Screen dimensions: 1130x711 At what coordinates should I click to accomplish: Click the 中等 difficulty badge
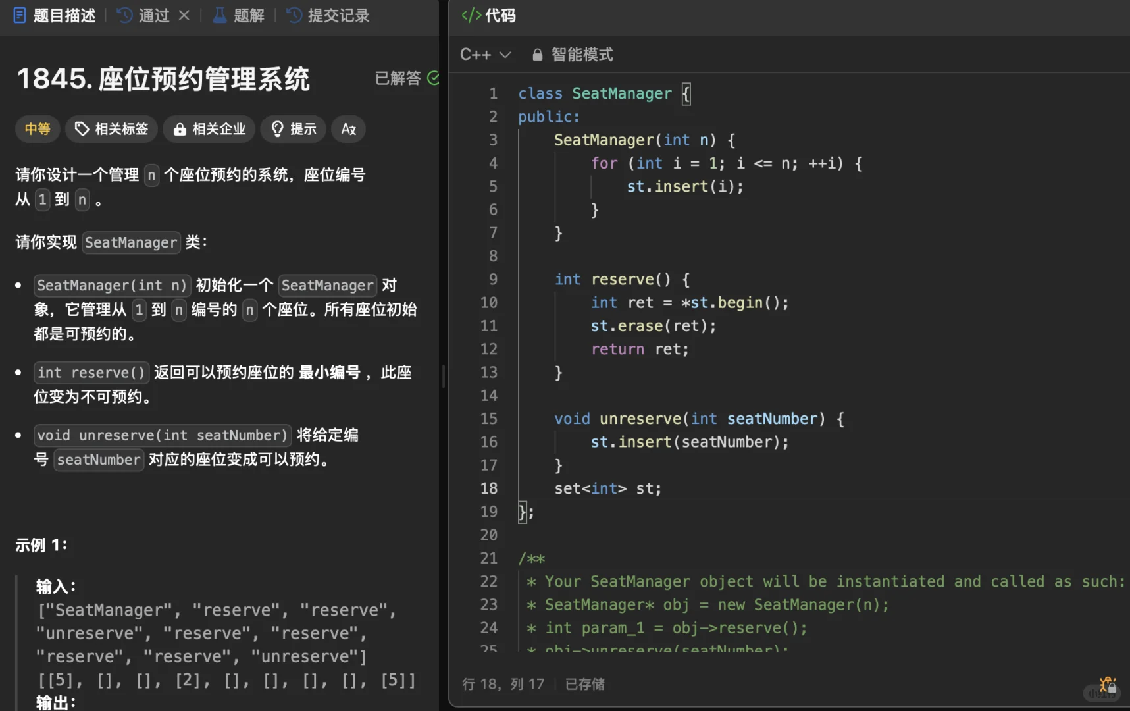38,129
